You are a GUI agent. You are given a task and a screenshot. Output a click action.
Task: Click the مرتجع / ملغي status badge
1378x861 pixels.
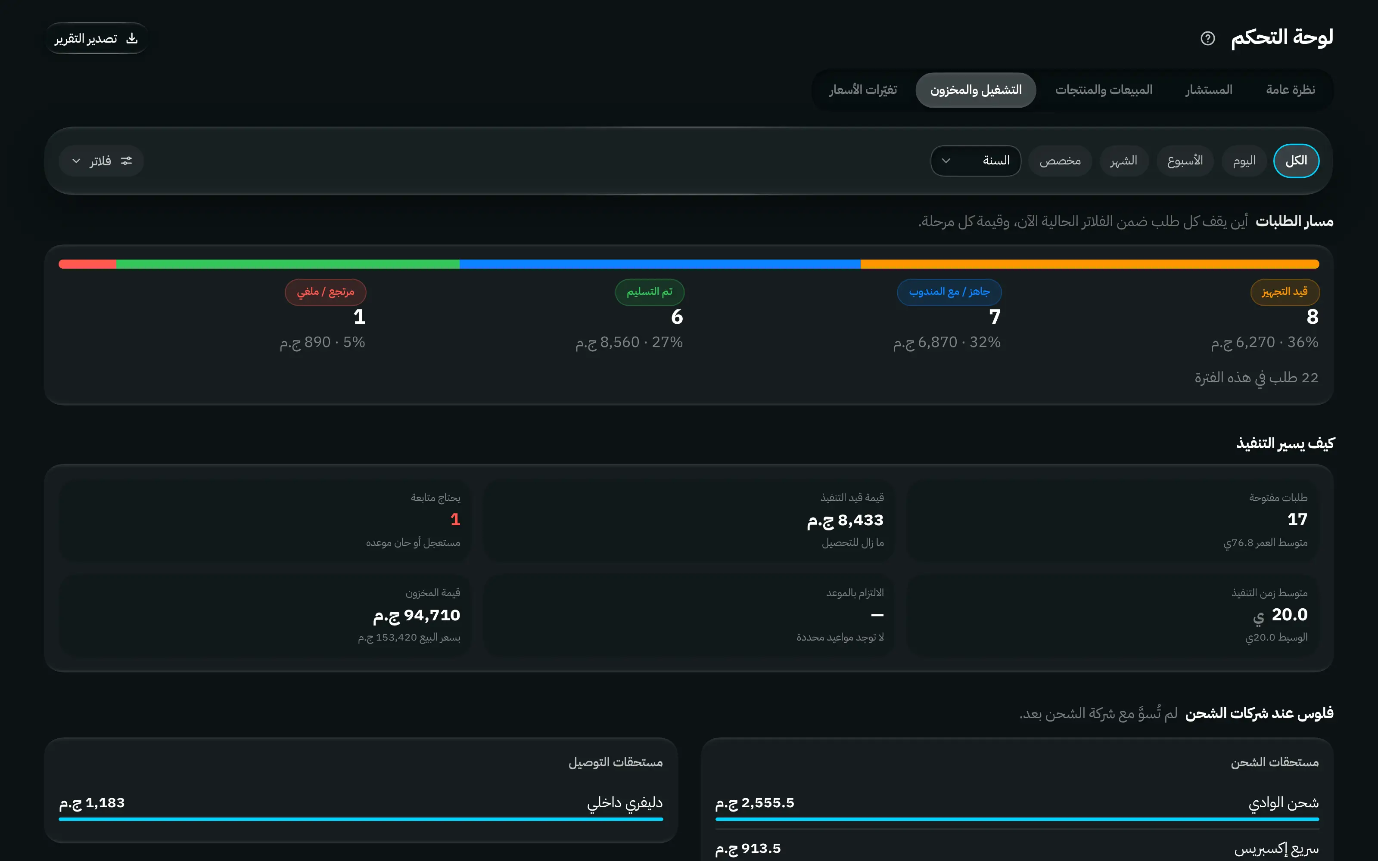point(325,291)
